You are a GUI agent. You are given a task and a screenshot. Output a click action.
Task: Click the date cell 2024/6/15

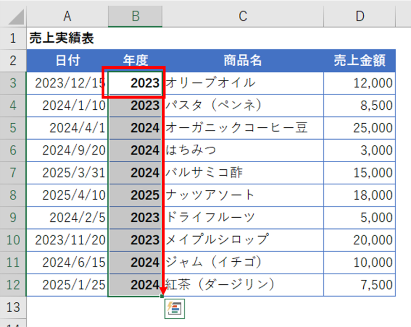67,263
